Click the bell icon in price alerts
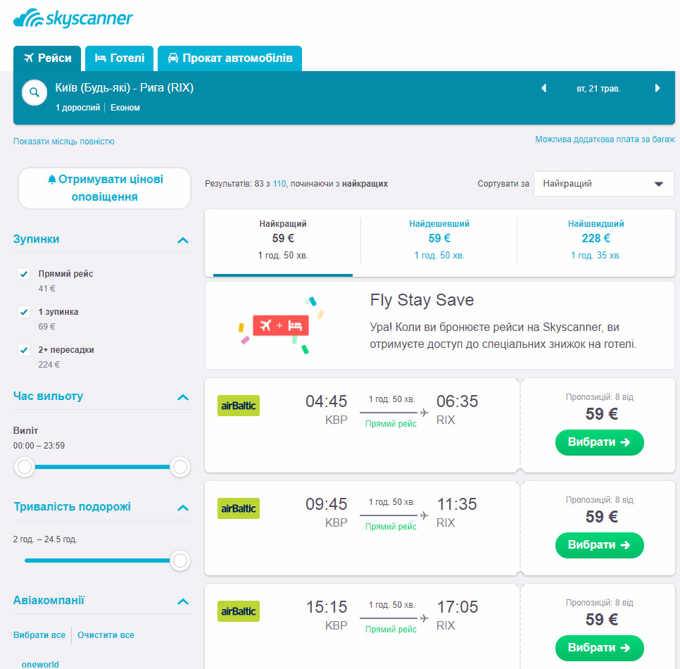This screenshot has width=680, height=669. point(51,179)
